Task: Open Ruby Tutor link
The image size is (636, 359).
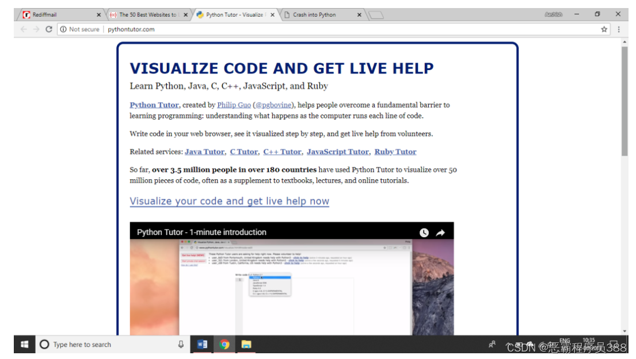Action: coord(395,152)
